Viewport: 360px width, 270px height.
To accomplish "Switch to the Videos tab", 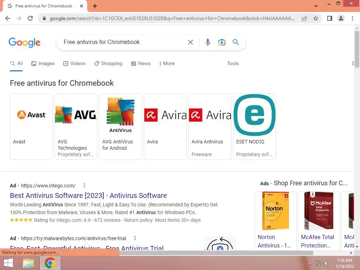I will click(75, 64).
